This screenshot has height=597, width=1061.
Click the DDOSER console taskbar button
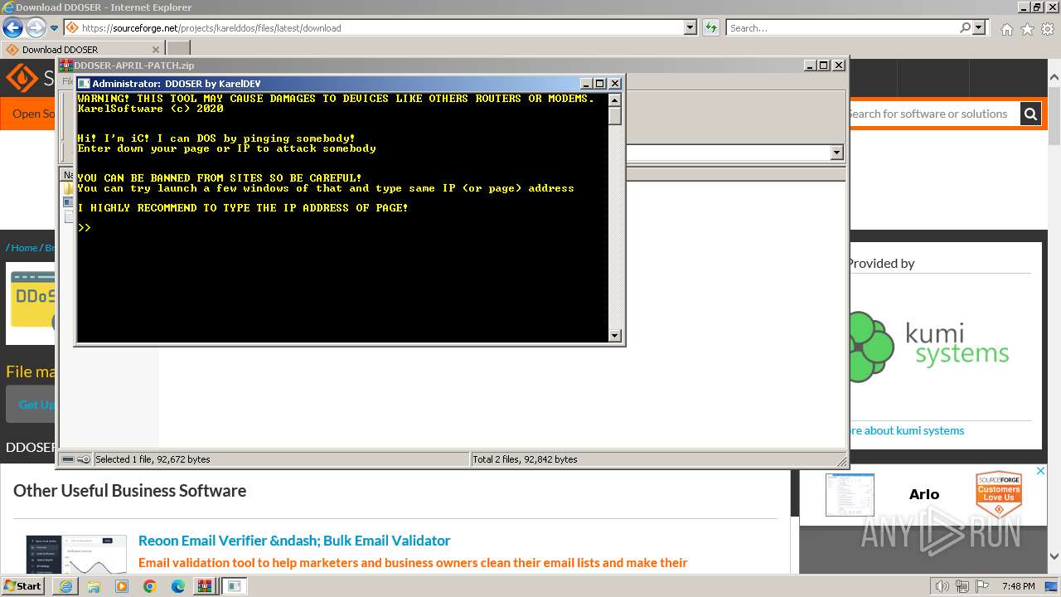pyautogui.click(x=235, y=586)
